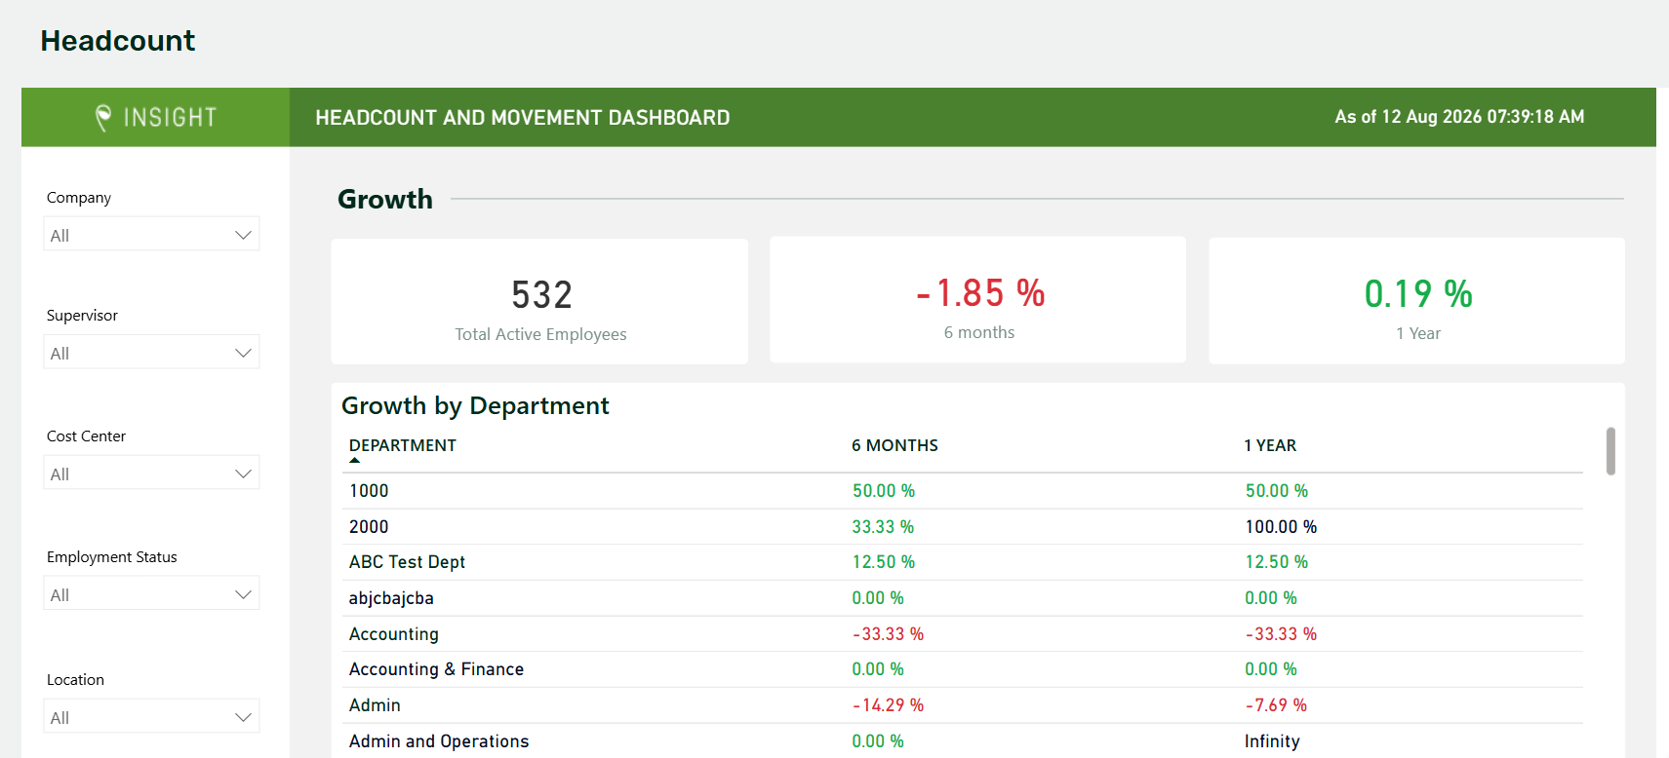Click the department table vertical scrollbar
The width and height of the screenshot is (1669, 758).
coord(1610,451)
